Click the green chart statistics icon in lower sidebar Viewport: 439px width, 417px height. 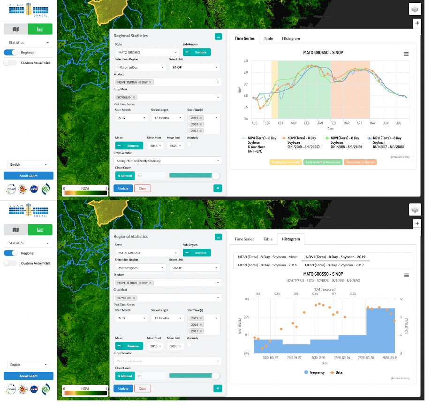(40, 230)
